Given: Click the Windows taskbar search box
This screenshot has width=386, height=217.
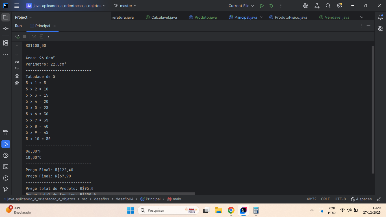Looking at the screenshot, I should (168, 210).
